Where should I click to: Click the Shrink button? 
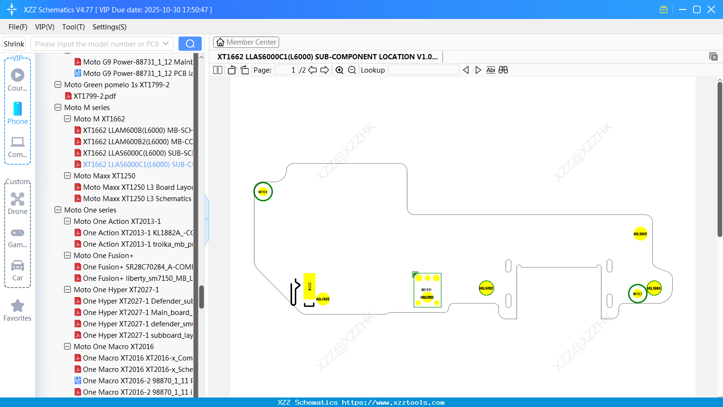(x=14, y=44)
